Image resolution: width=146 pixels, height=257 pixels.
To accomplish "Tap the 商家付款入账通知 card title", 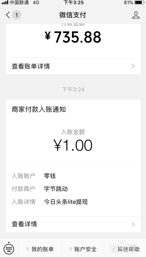I will coord(39,109).
